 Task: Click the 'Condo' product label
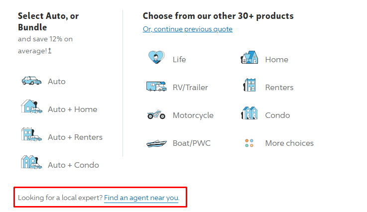[277, 115]
